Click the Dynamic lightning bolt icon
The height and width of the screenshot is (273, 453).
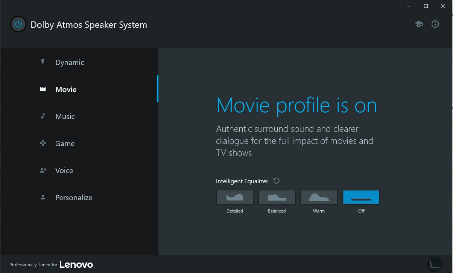coord(43,62)
